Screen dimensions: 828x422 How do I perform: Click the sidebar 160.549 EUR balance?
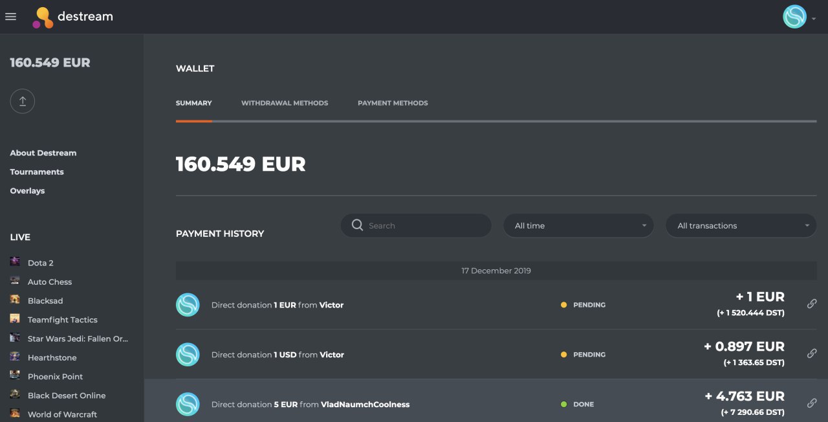50,63
